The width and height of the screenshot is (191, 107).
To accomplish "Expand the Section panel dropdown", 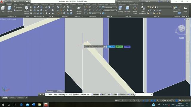I will click(78, 16).
